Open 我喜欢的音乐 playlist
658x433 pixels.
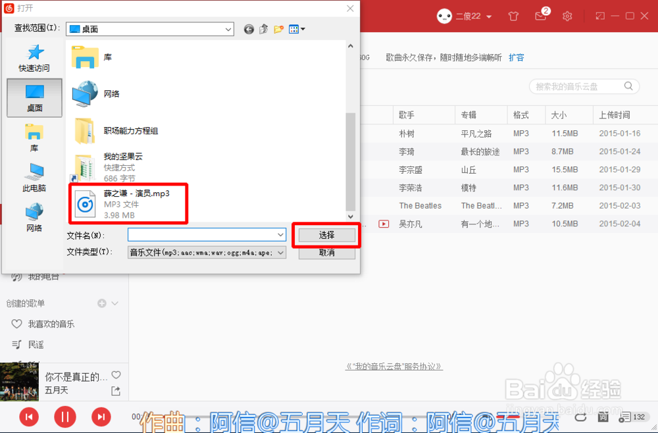coord(51,324)
